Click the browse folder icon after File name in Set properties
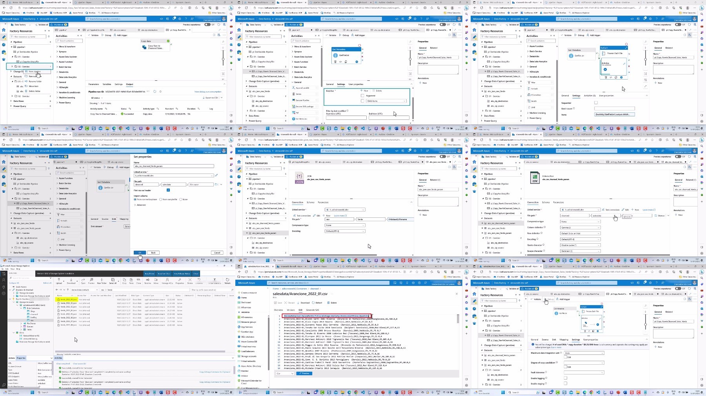Viewport: 706px width, 396px height. (x=216, y=184)
